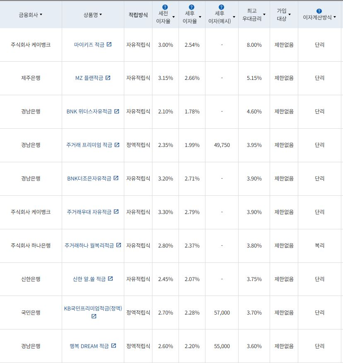The width and height of the screenshot is (343, 363).
Task: Click the 57,000 after-tax interest value
Action: tap(222, 313)
